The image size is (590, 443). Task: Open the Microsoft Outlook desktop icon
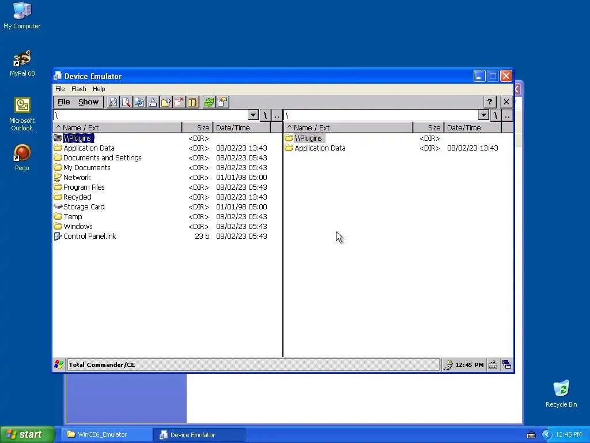coord(22,114)
